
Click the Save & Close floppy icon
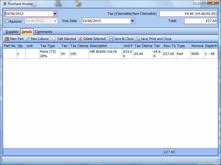pyautogui.click(x=111, y=39)
